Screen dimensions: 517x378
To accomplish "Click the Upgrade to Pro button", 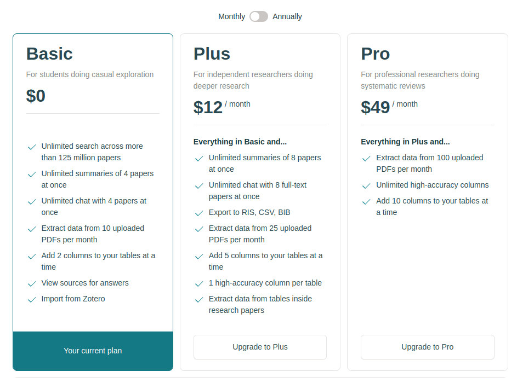I will [x=427, y=347].
